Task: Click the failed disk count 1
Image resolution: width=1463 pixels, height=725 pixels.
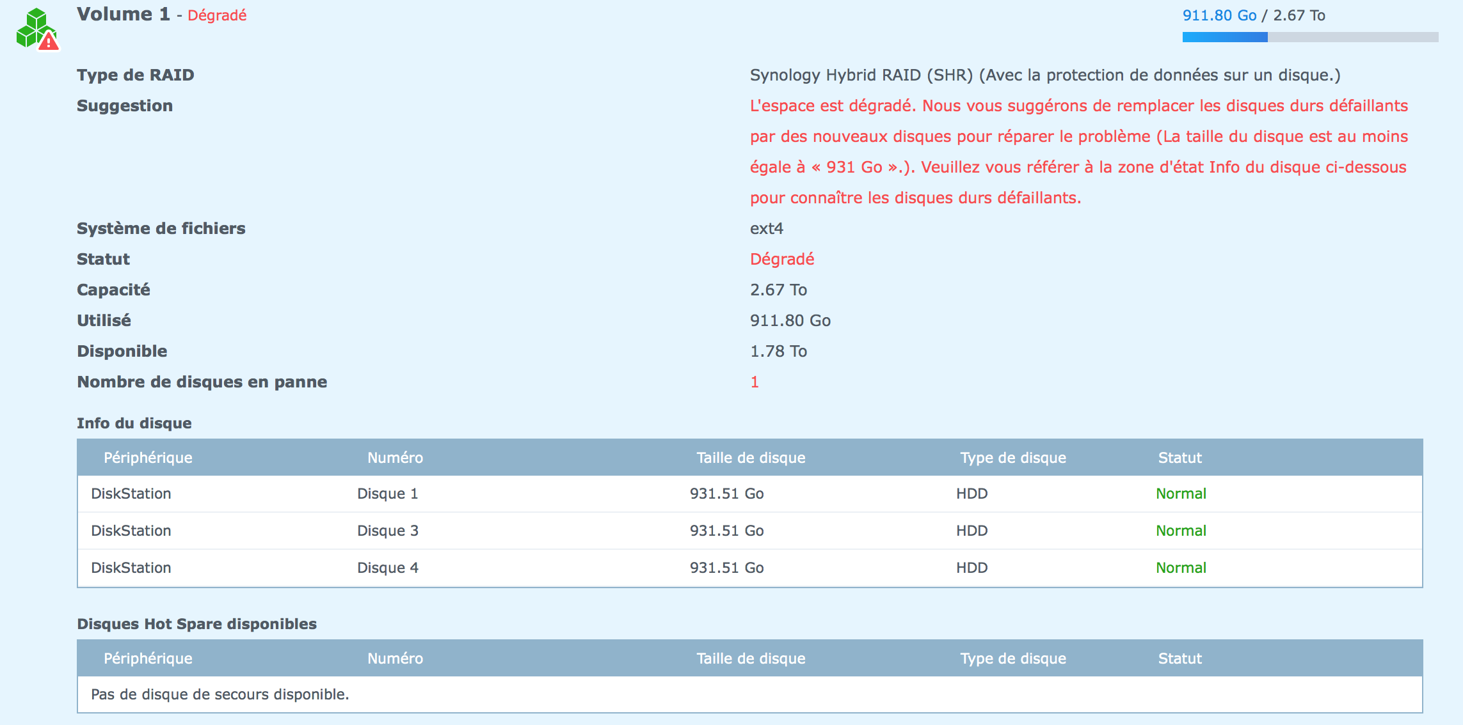Action: click(x=755, y=382)
